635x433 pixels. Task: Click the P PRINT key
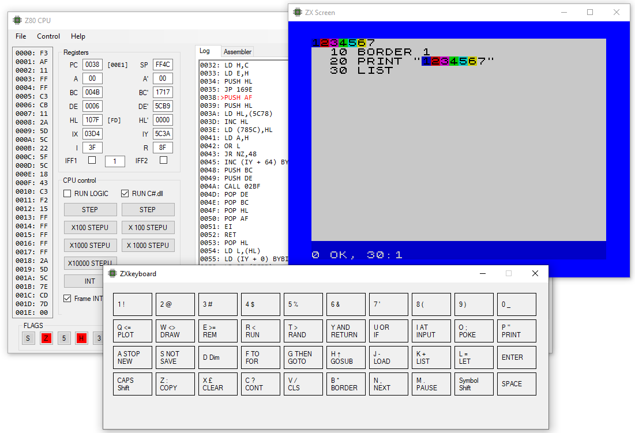pyautogui.click(x=517, y=331)
